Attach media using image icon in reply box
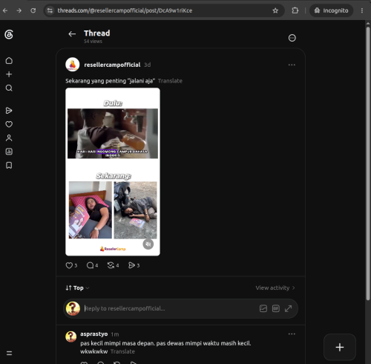 click(263, 308)
